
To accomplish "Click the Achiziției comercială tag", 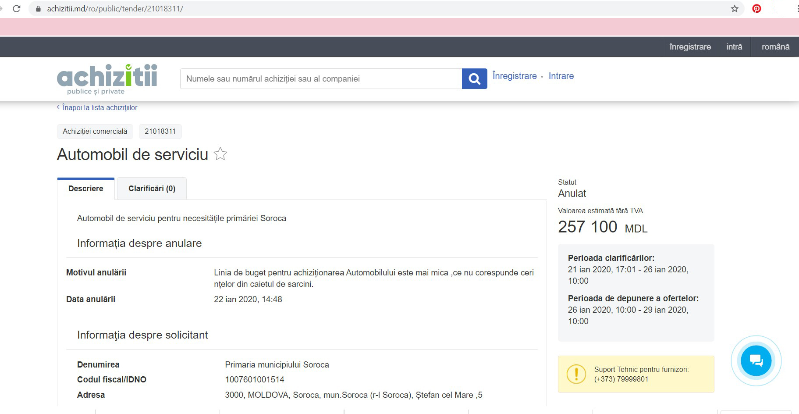I will (x=95, y=131).
